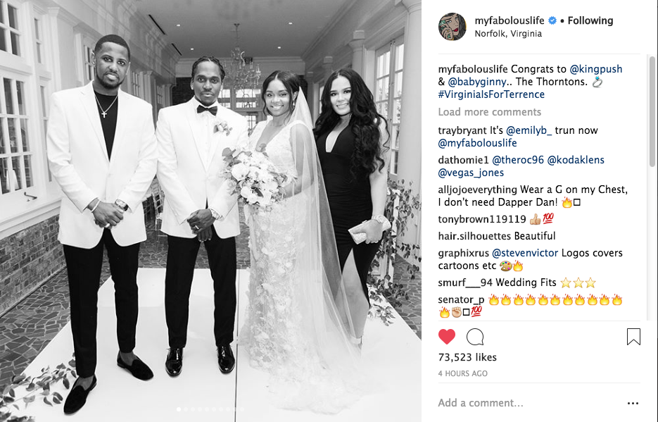Click the myfabolouslife username in header
The width and height of the screenshot is (658, 422).
(510, 20)
